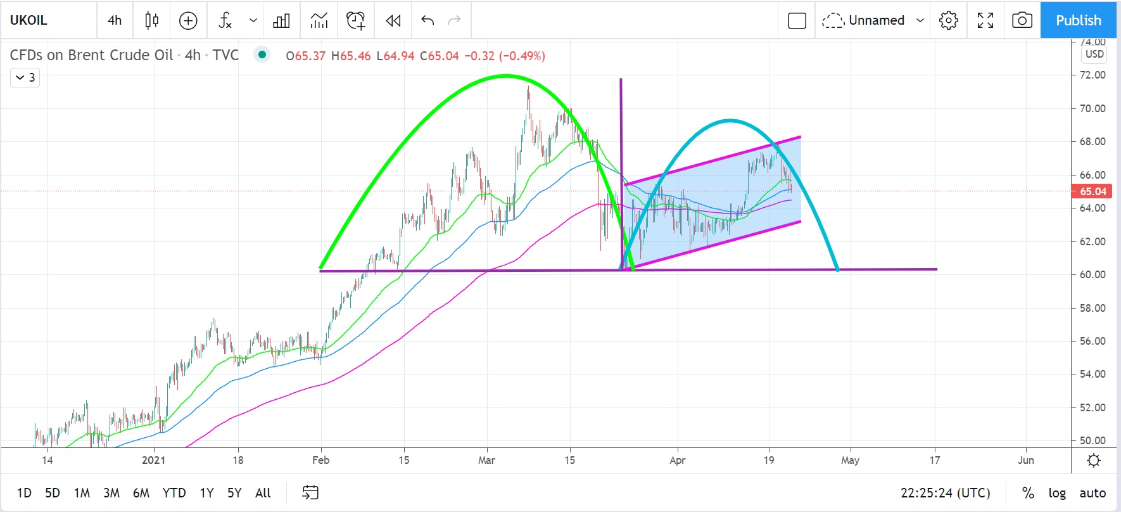
Task: Set range to YTD
Action: pos(174,493)
